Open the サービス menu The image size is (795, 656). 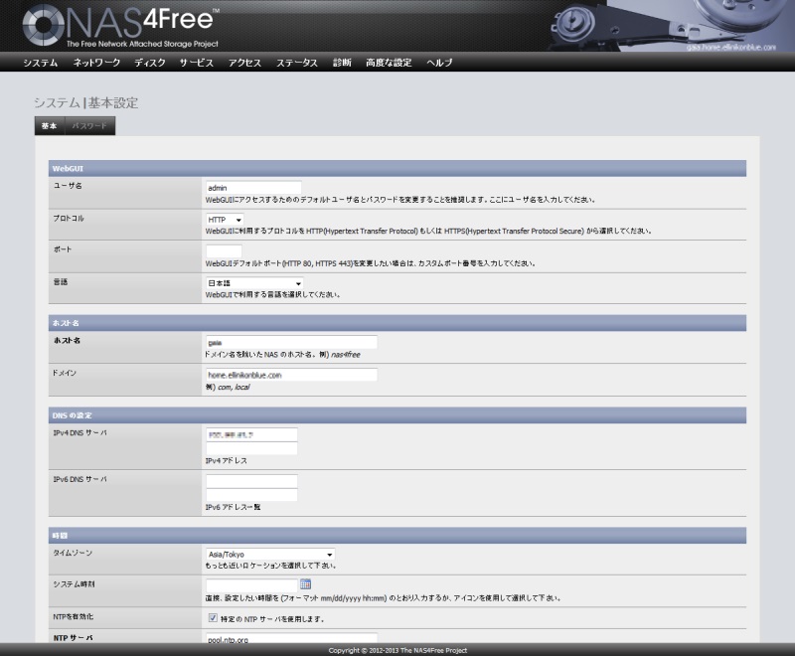tap(196, 63)
